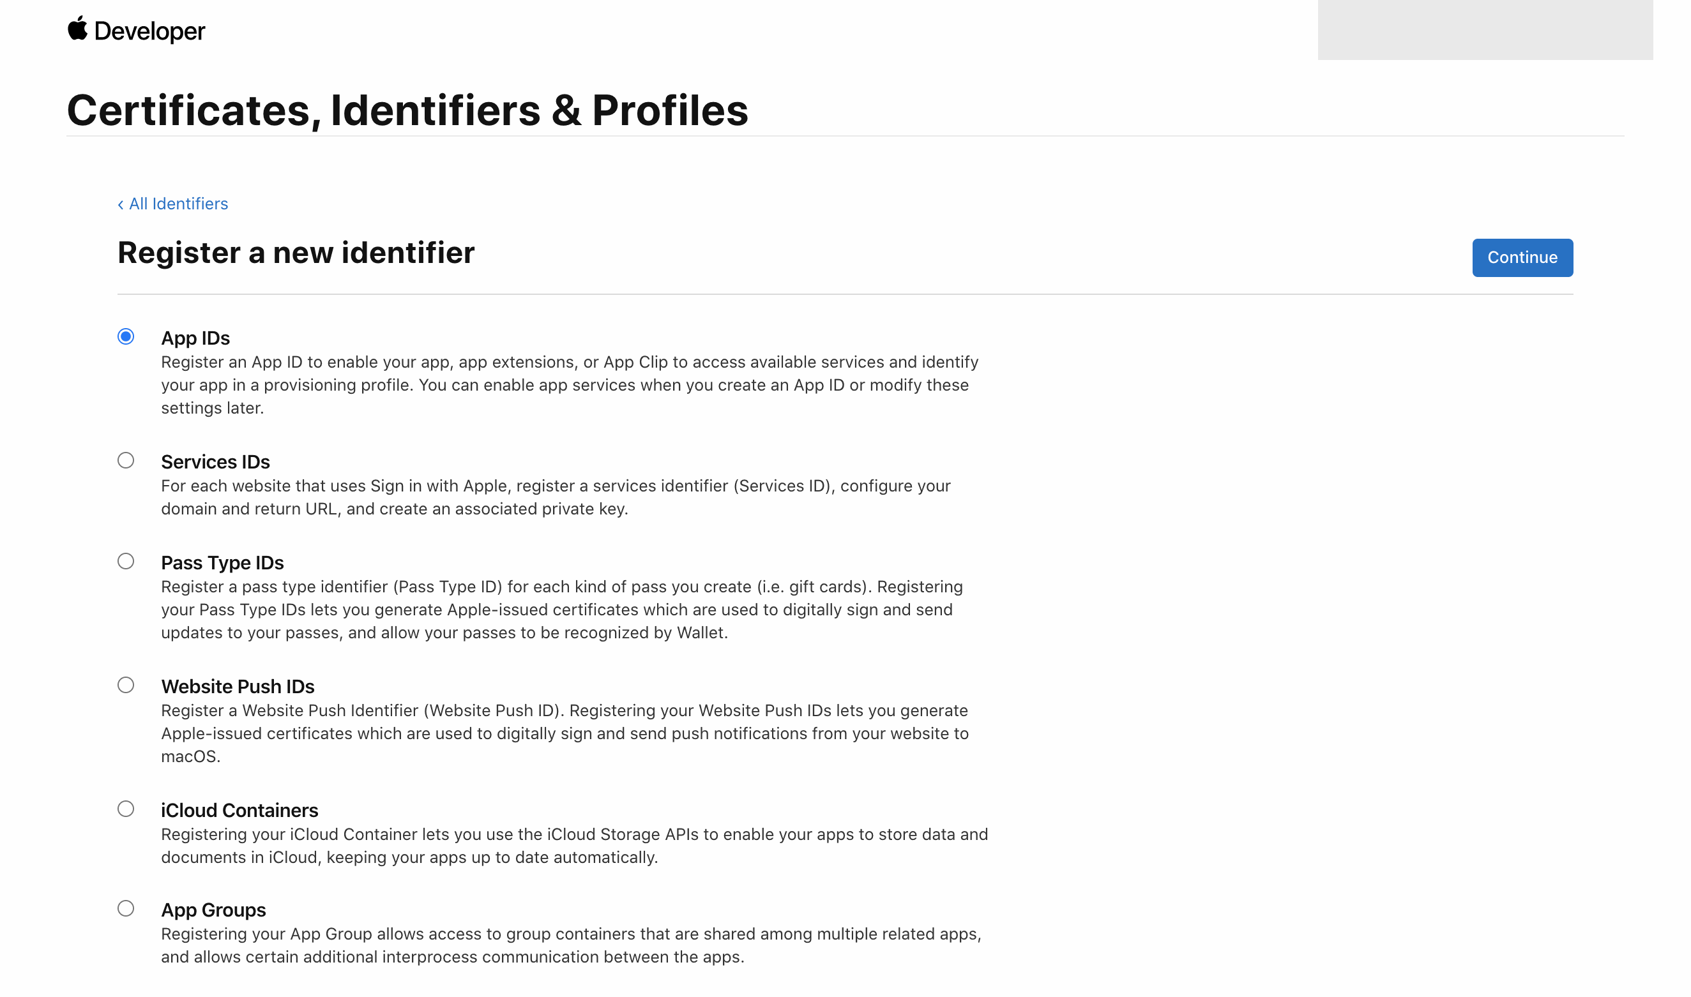Select the App IDs radio button

126,336
